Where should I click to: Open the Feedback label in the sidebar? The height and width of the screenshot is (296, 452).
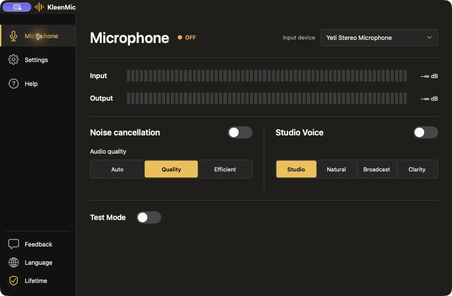[38, 244]
